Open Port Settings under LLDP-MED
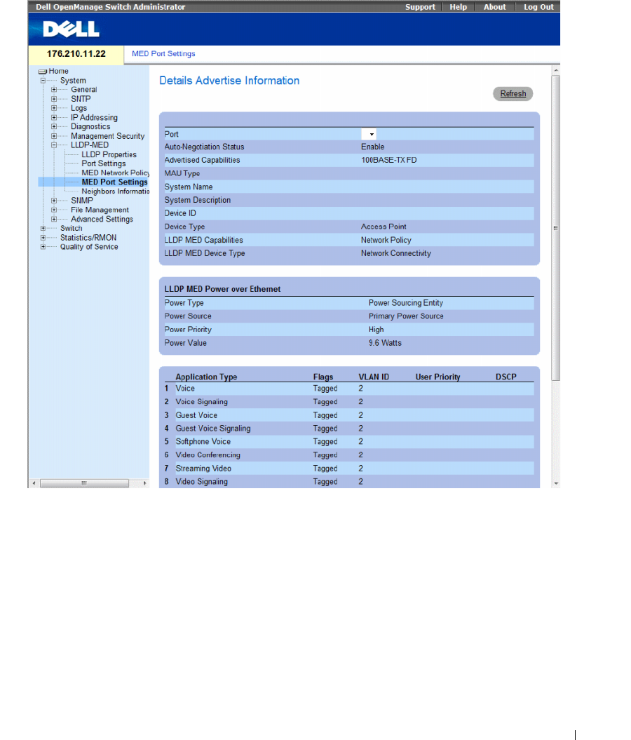This screenshot has width=631, height=740. click(x=104, y=163)
